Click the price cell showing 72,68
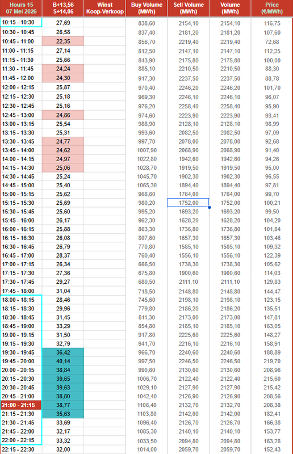Image resolution: width=293 pixels, height=454 pixels. 272,41
